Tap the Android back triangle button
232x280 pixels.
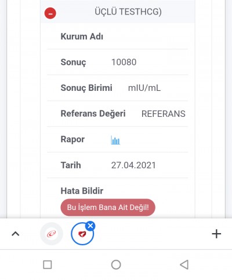pyautogui.click(x=184, y=264)
